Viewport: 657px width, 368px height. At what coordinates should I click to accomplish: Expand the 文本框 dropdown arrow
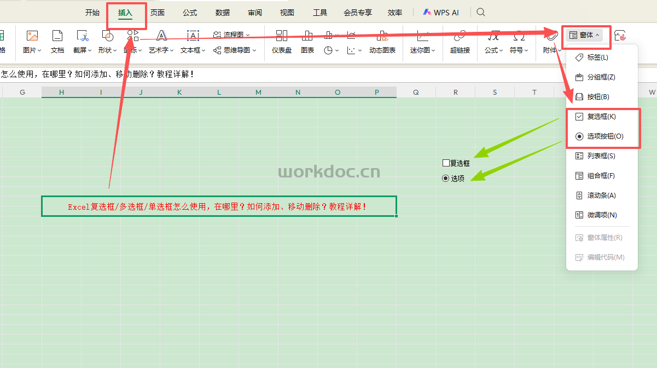204,50
